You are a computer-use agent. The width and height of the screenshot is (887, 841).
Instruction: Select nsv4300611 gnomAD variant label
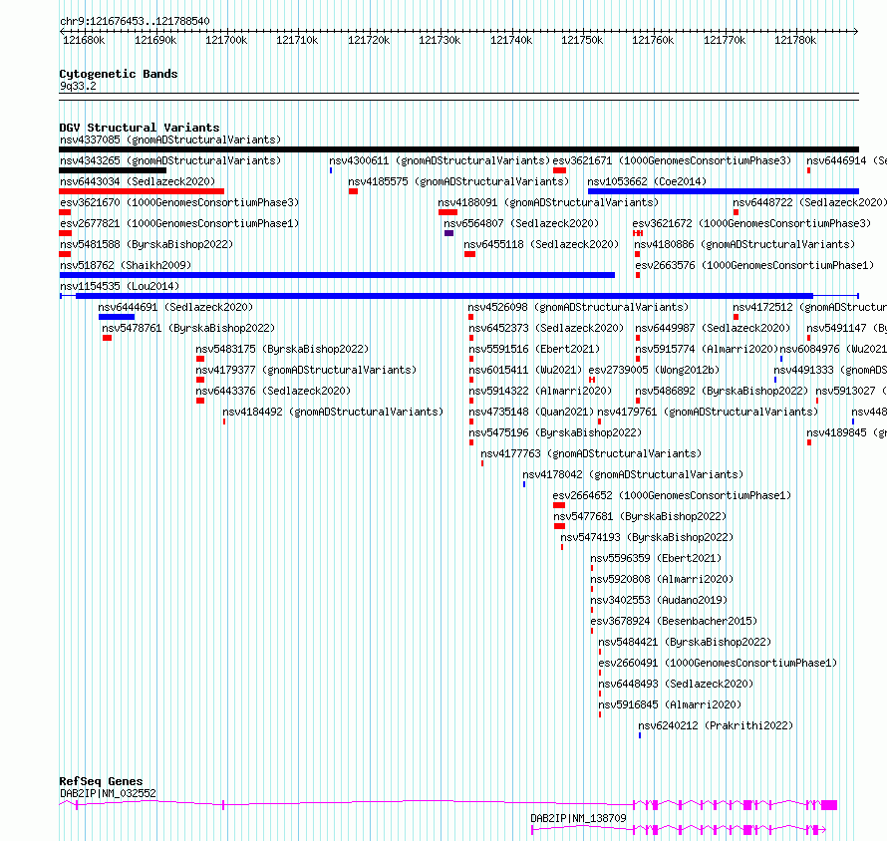click(x=440, y=160)
